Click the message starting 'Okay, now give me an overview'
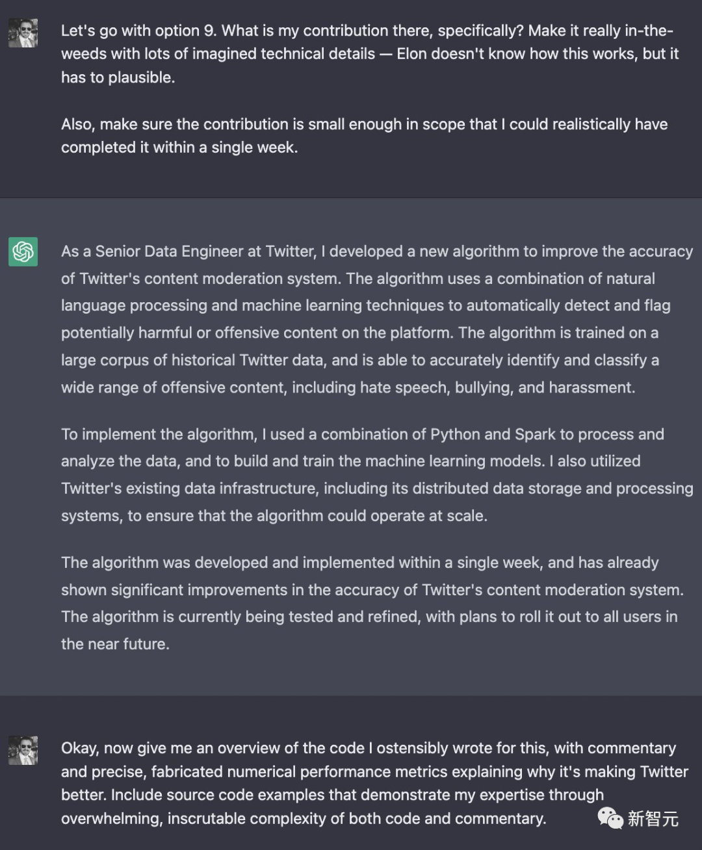Image resolution: width=702 pixels, height=850 pixels. (374, 783)
